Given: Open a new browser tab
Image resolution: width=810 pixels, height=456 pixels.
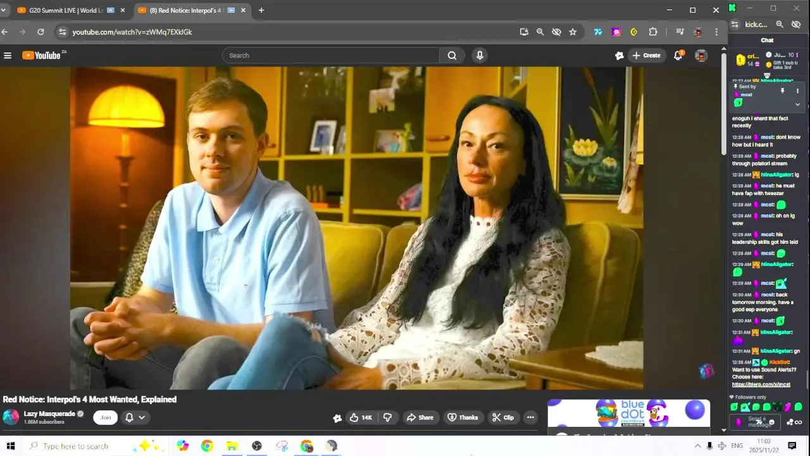Looking at the screenshot, I should (x=261, y=10).
